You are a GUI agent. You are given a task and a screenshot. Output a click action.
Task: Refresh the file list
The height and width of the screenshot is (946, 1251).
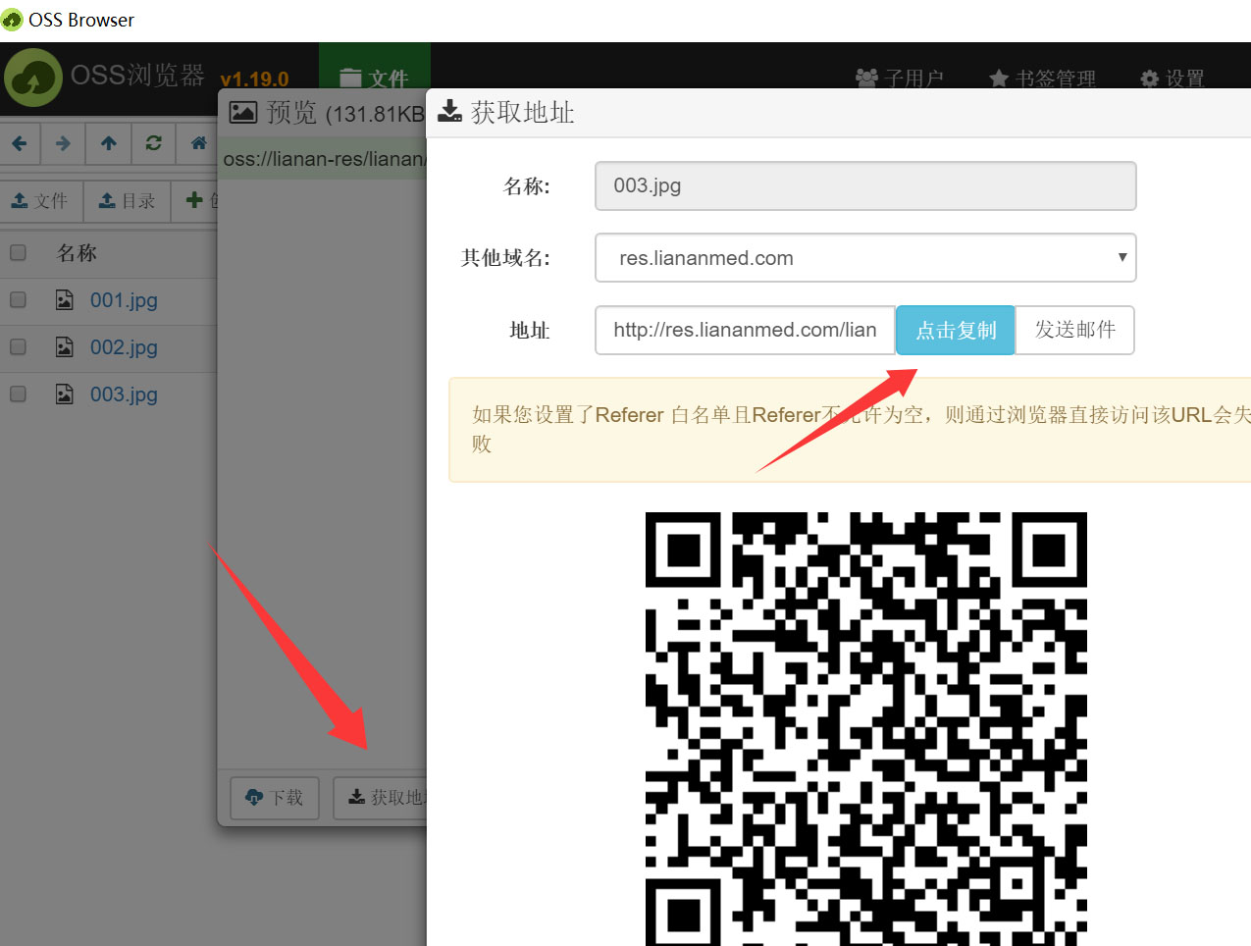[x=153, y=143]
